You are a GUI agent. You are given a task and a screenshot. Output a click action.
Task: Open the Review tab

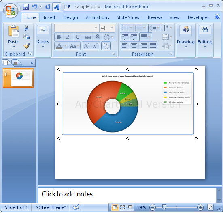tap(155, 17)
